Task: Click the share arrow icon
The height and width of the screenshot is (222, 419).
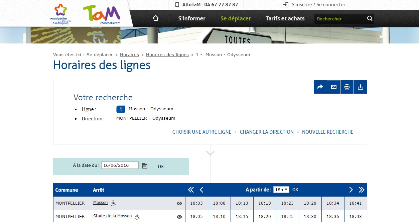Action: pos(320,87)
